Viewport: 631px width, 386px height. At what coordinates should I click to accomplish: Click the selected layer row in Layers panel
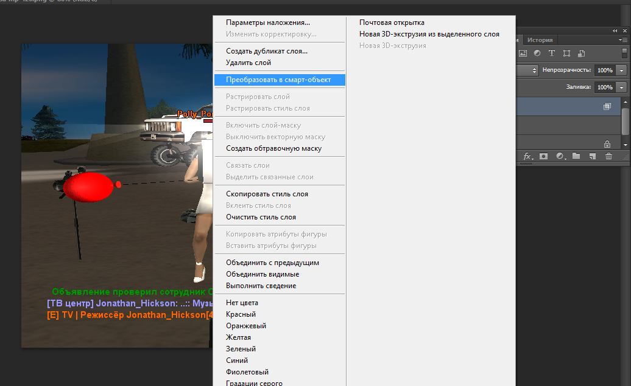[x=568, y=106]
